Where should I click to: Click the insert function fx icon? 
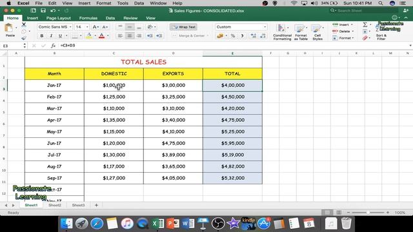53,46
